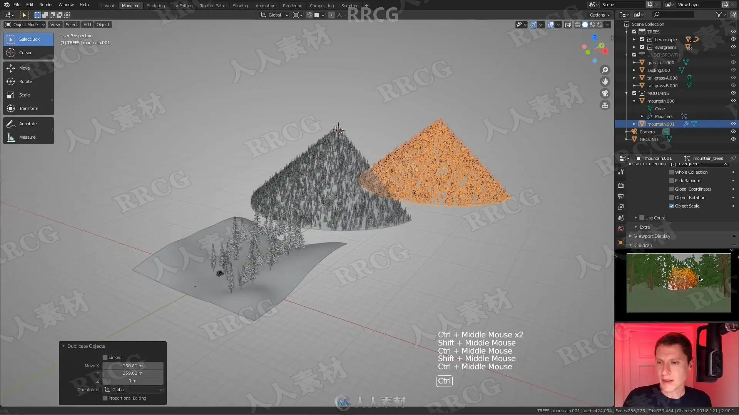Viewport: 739px width, 415px height.
Task: Switch to orthographic/perspective grid icon
Action: point(605,105)
